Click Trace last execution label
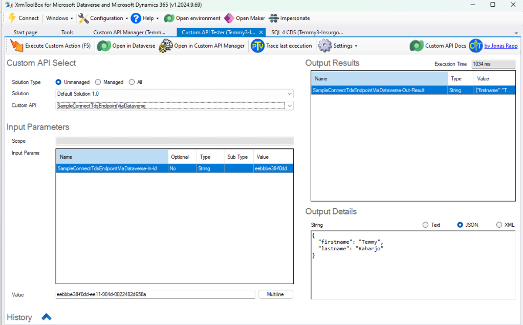523x325 pixels. pos(289,46)
